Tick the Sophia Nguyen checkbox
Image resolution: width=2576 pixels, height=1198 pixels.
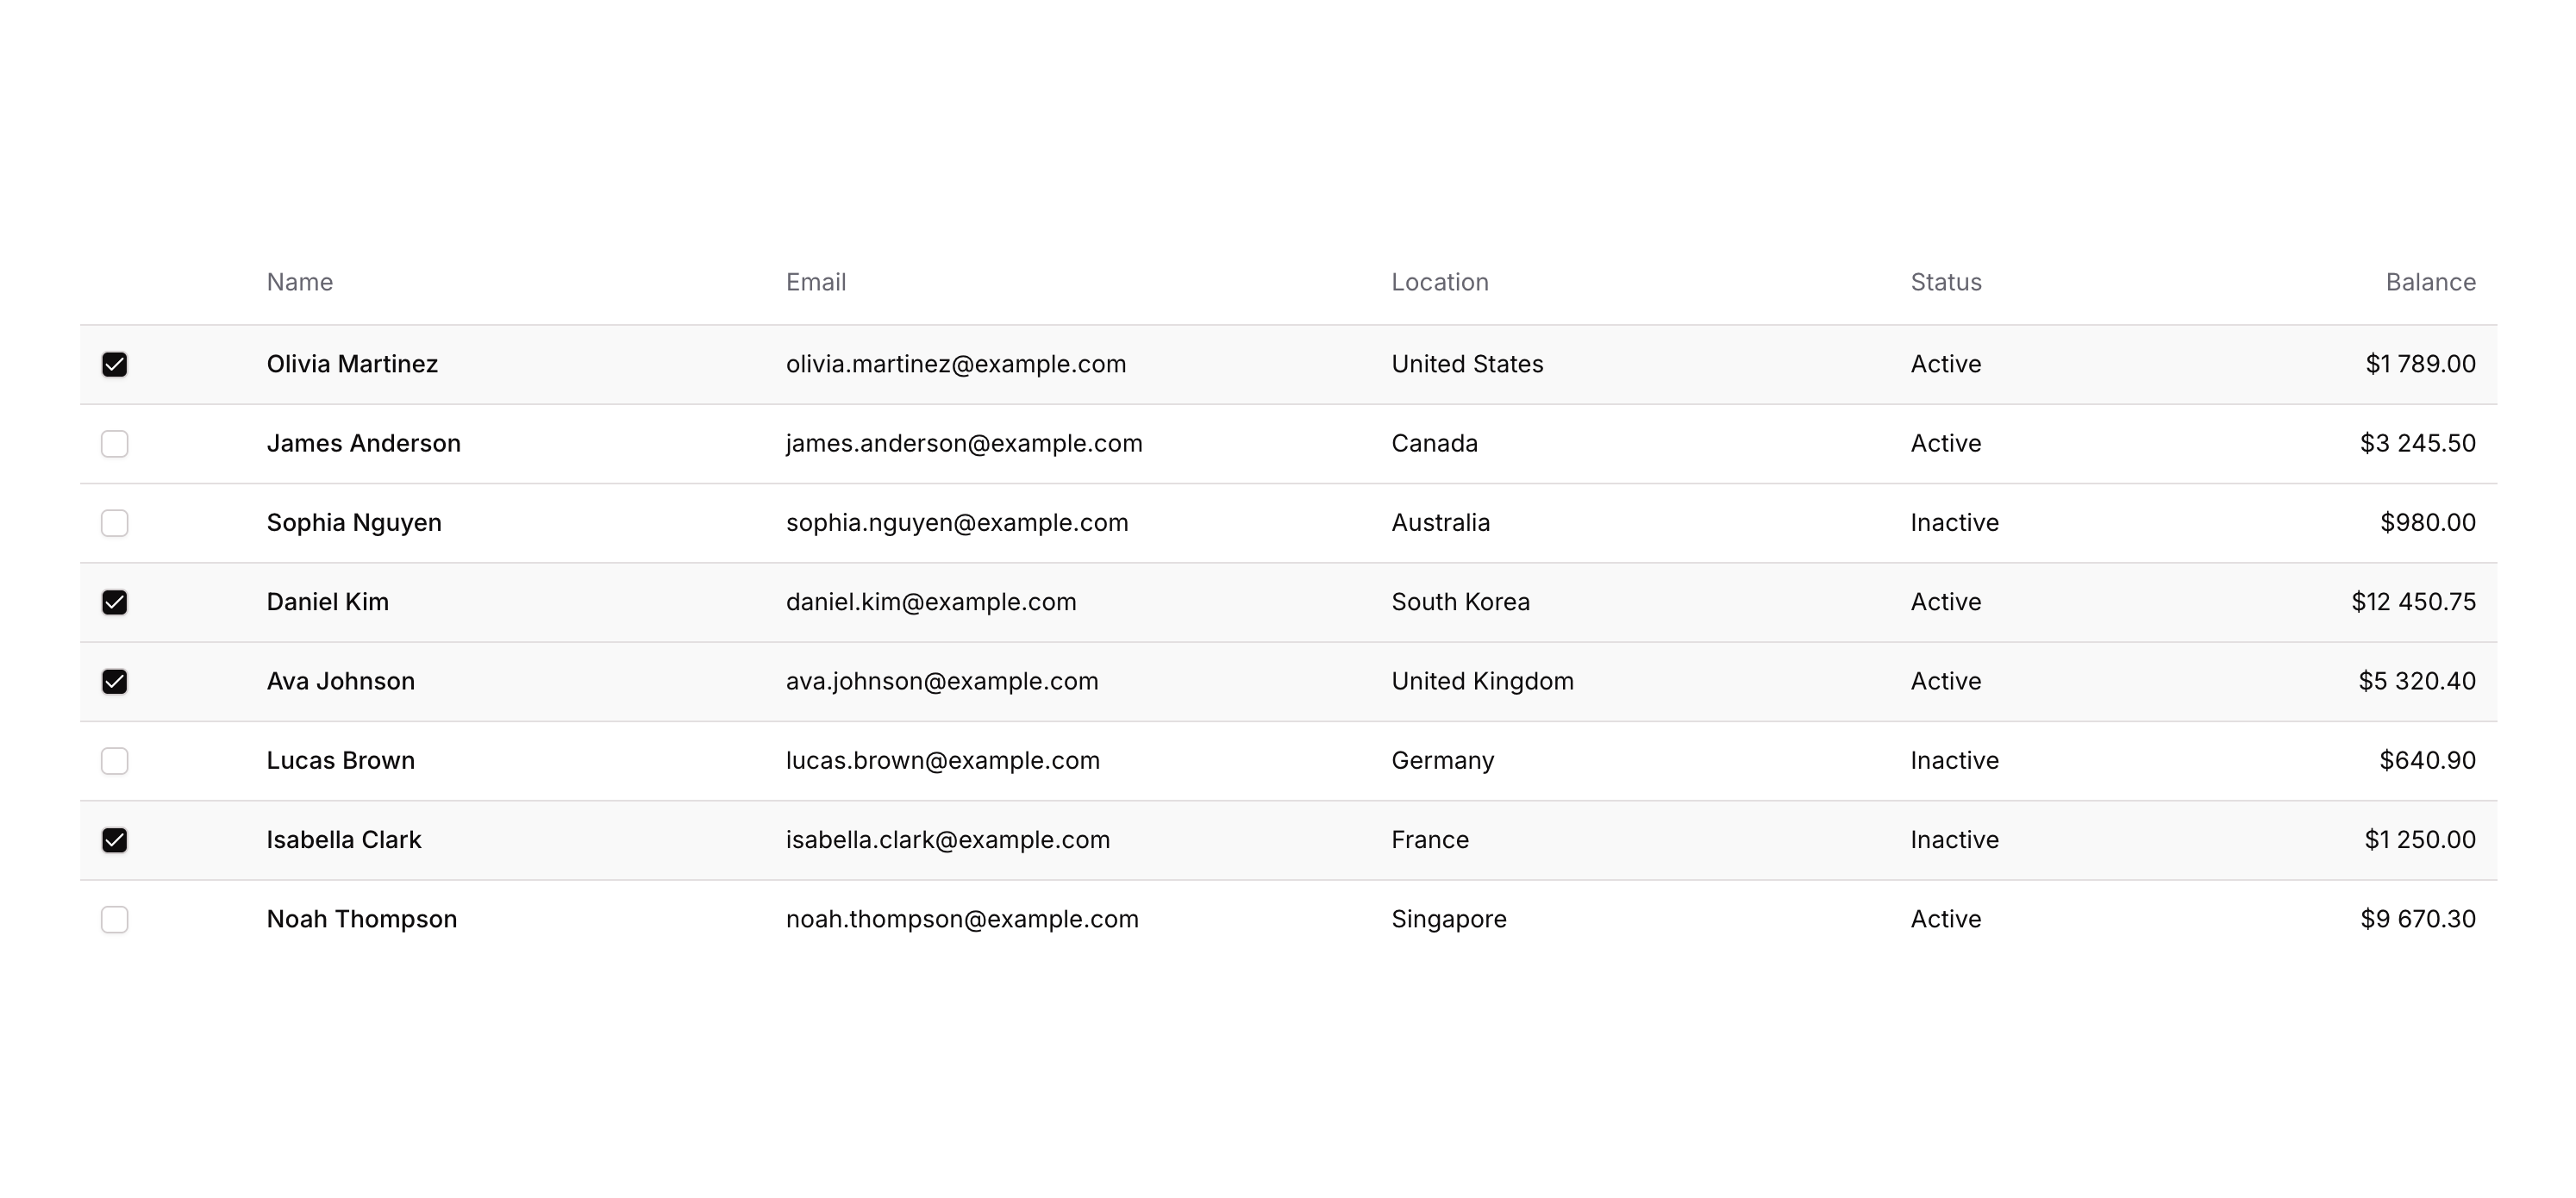[x=115, y=523]
